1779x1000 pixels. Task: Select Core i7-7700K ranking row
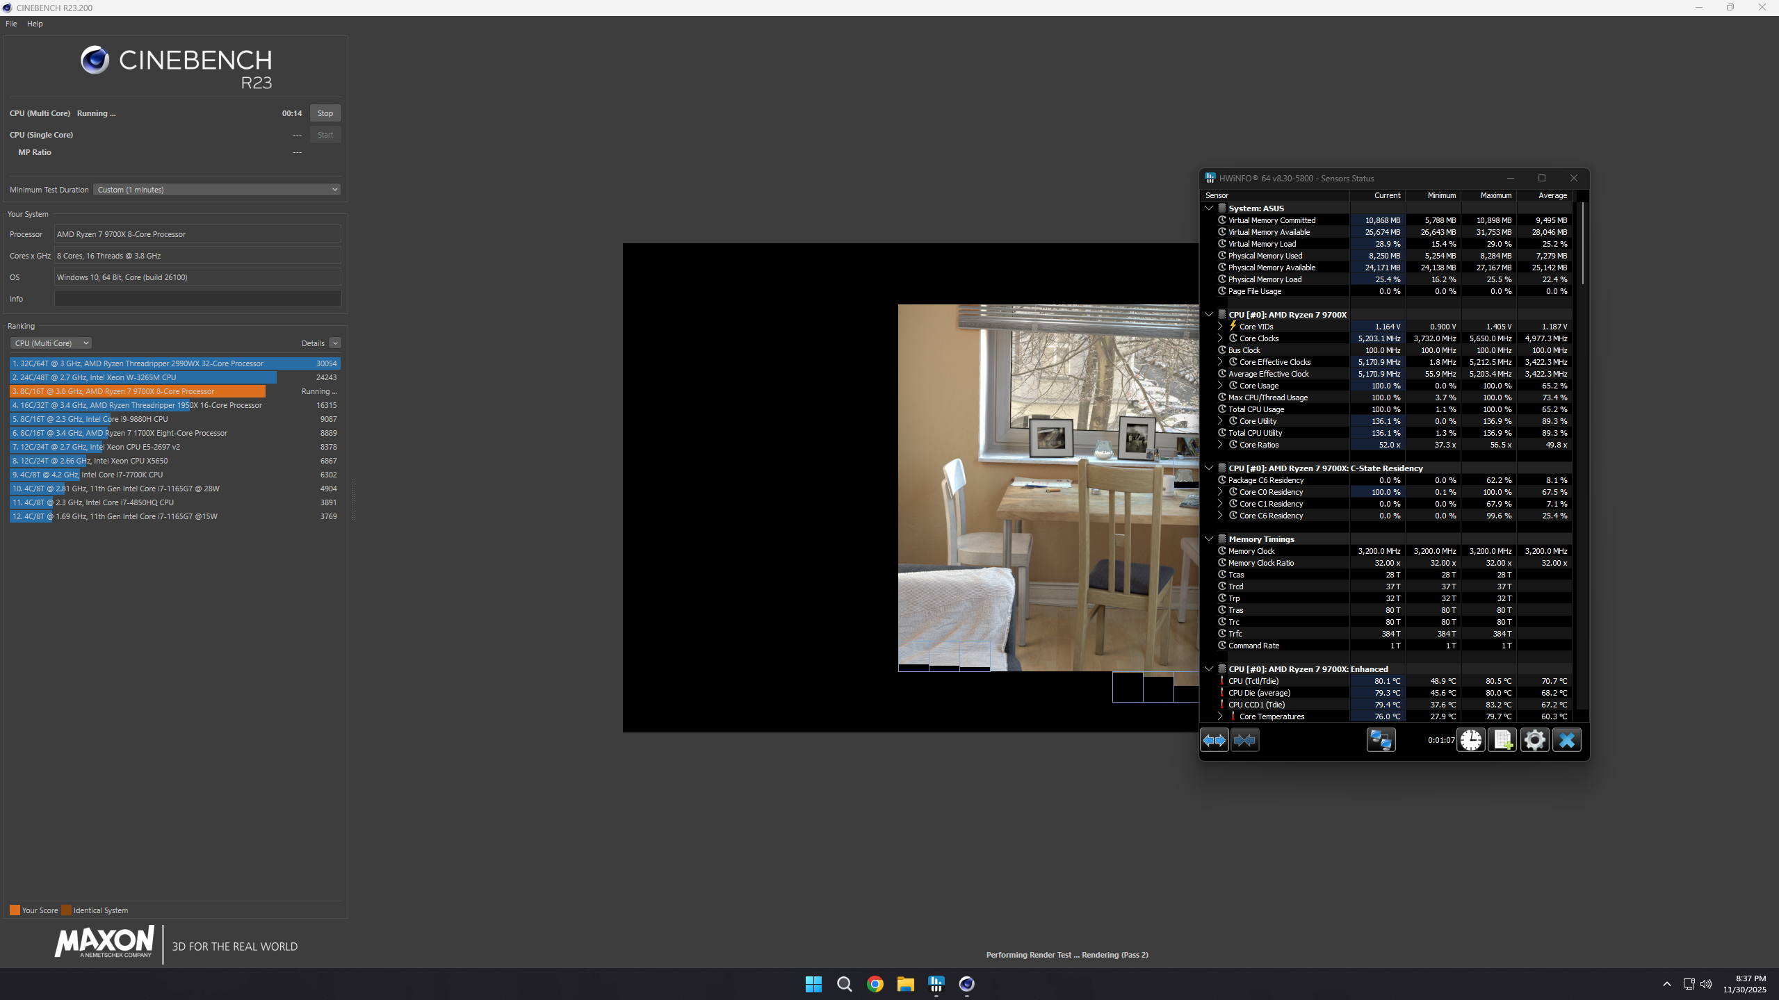click(175, 475)
